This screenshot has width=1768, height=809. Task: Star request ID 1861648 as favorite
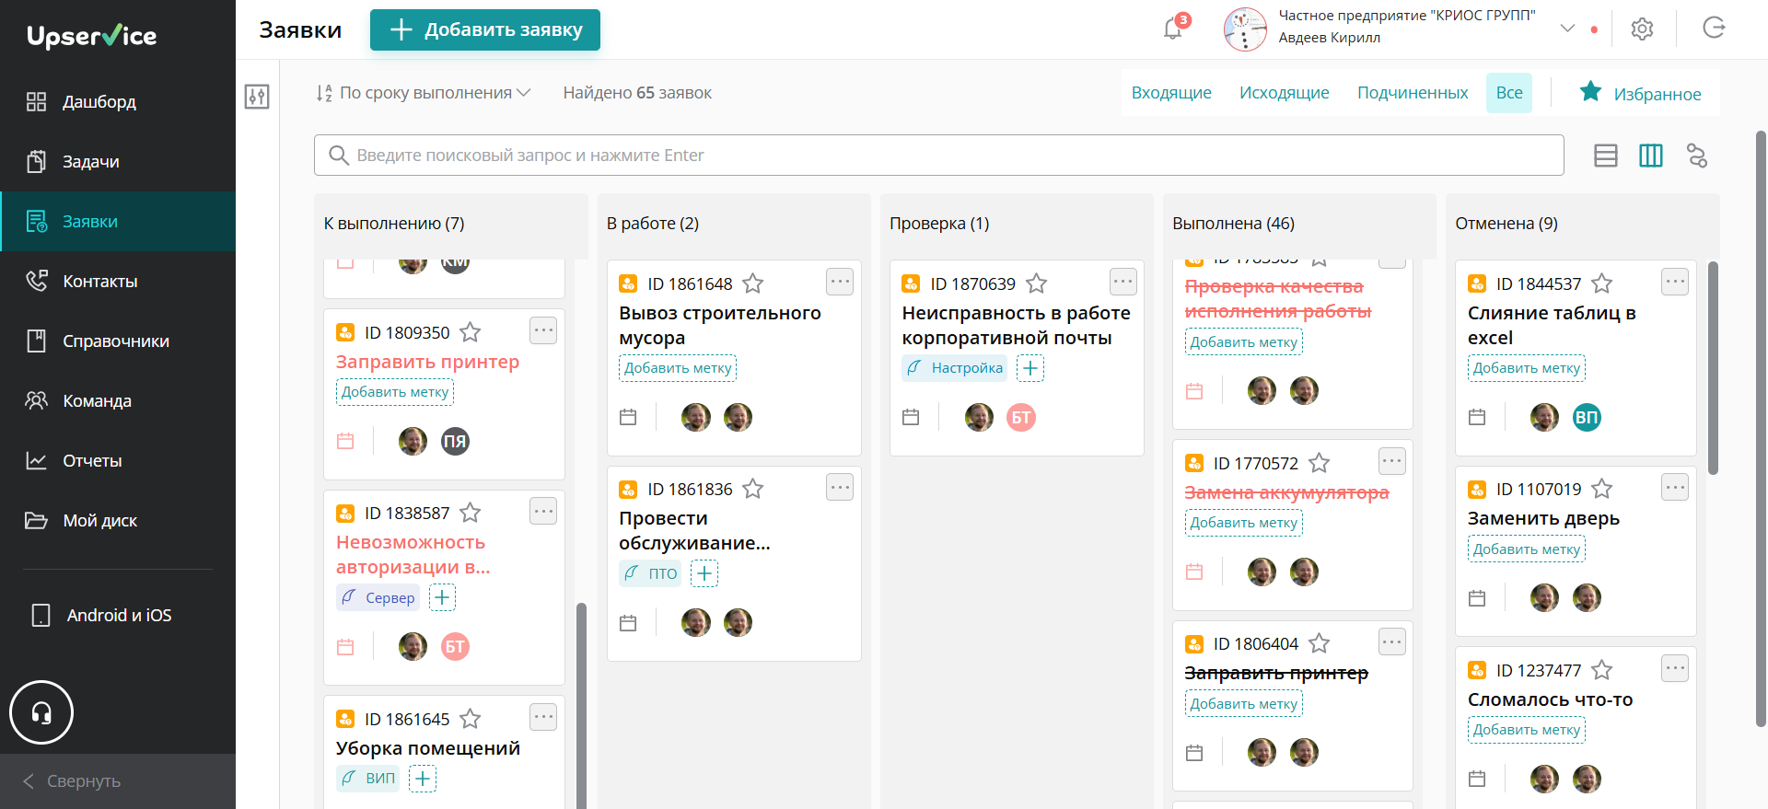point(753,283)
